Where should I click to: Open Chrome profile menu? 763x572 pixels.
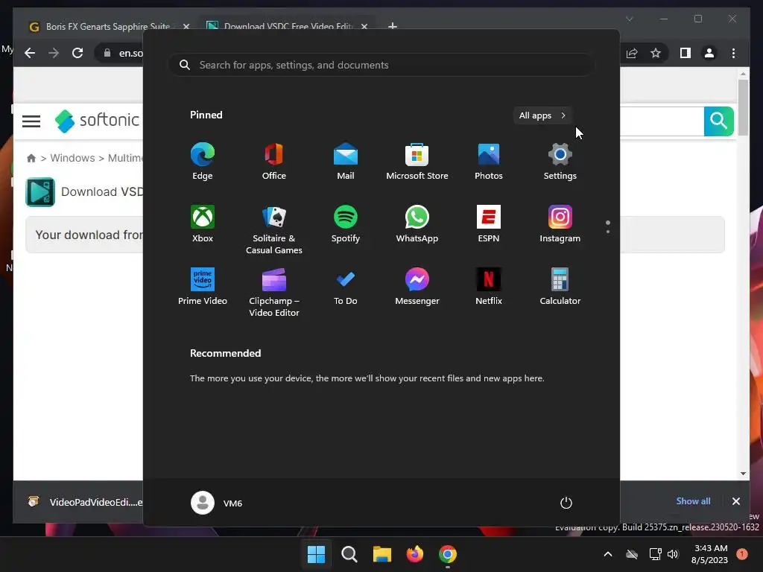(x=709, y=53)
